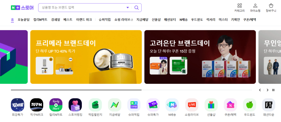Expand the search box dropdown arrow
This screenshot has width=281, height=122.
pyautogui.click(x=128, y=8)
